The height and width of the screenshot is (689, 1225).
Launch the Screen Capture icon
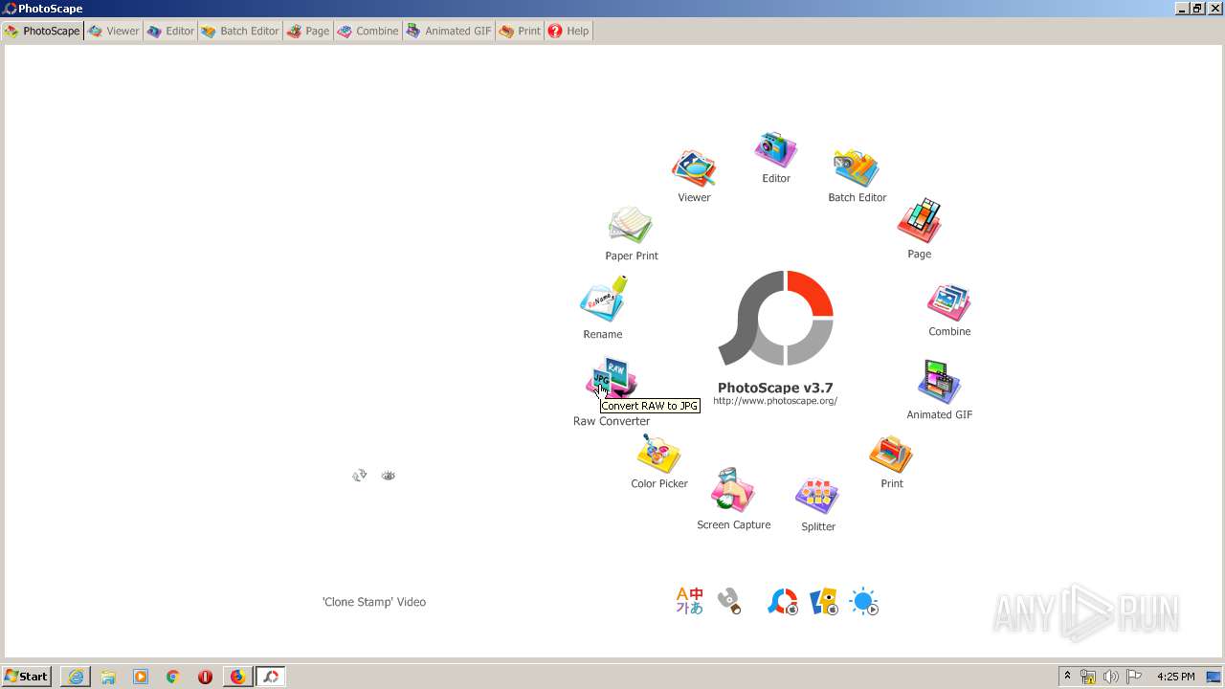(733, 491)
